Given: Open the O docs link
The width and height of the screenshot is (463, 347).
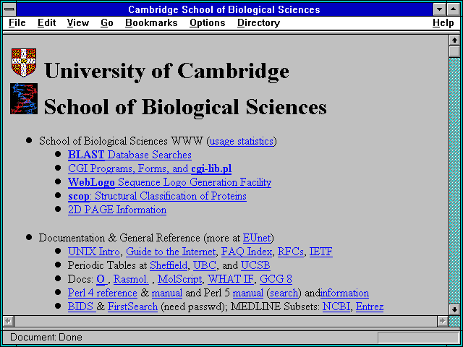Looking at the screenshot, I should click(102, 279).
